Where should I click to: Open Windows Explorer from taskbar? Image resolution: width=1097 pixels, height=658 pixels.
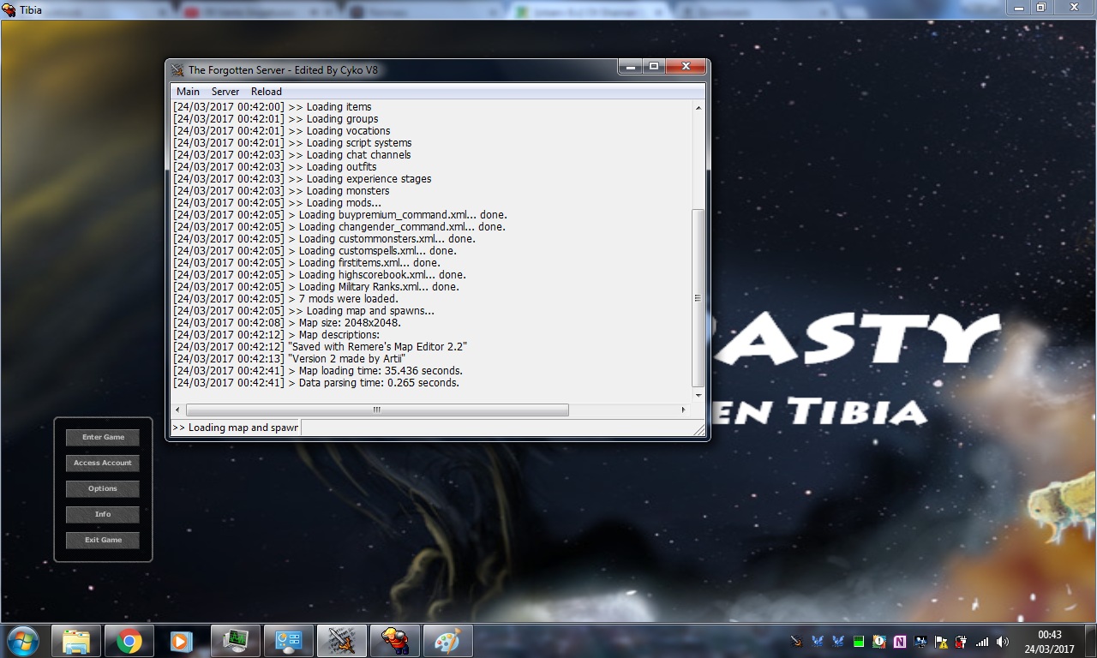[76, 641]
